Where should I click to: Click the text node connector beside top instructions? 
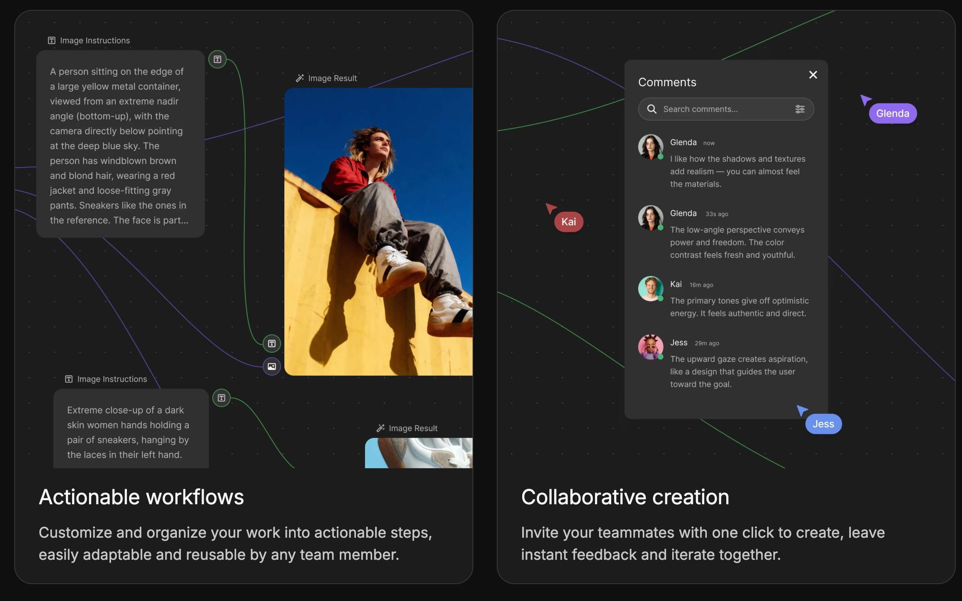click(217, 59)
